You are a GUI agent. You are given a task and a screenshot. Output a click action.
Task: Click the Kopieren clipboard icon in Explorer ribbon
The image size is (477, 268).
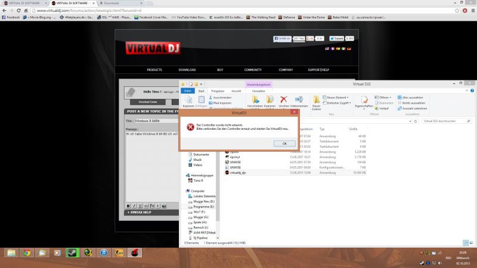click(x=188, y=101)
